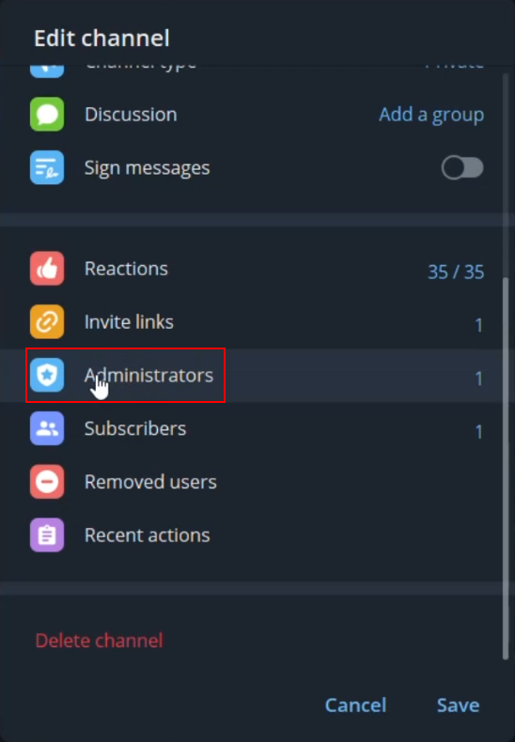Click the Cancel button
The image size is (515, 742).
[355, 705]
